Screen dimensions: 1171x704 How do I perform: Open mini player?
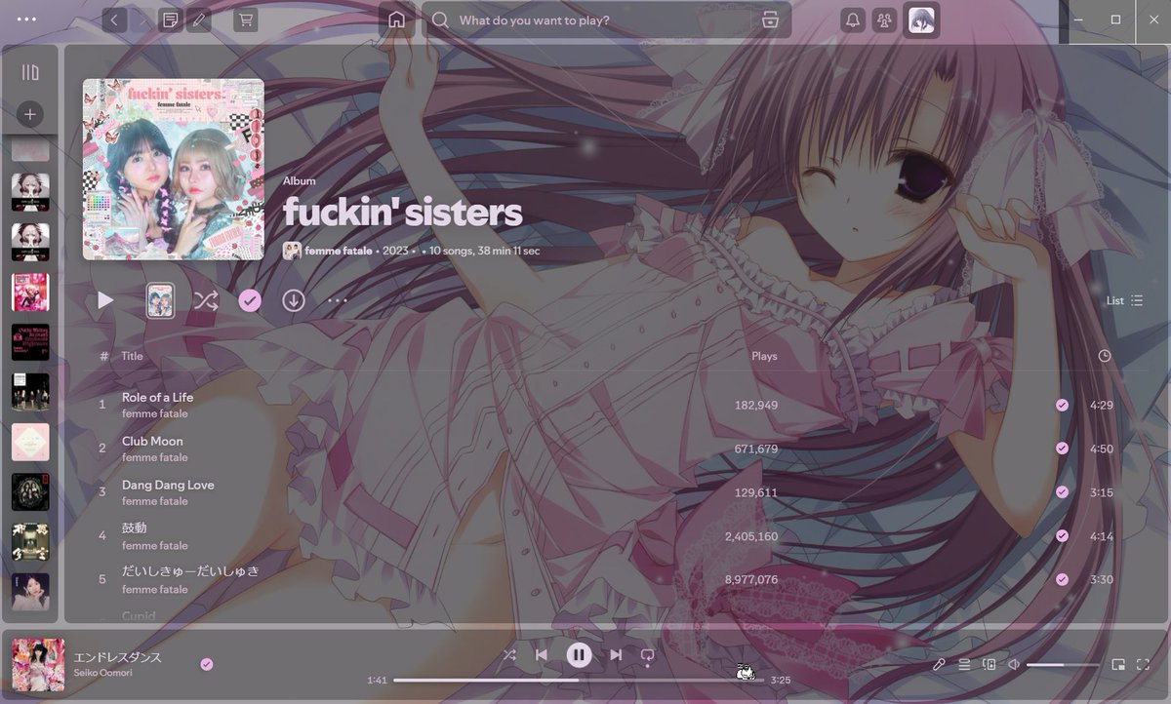click(x=1118, y=665)
